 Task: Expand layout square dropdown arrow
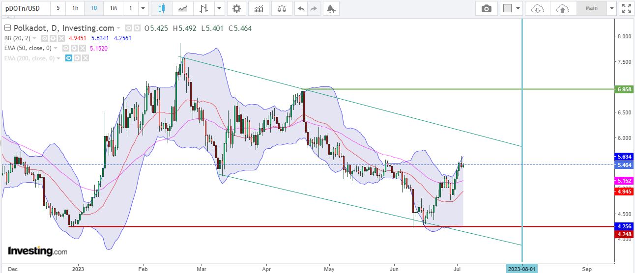518,8
